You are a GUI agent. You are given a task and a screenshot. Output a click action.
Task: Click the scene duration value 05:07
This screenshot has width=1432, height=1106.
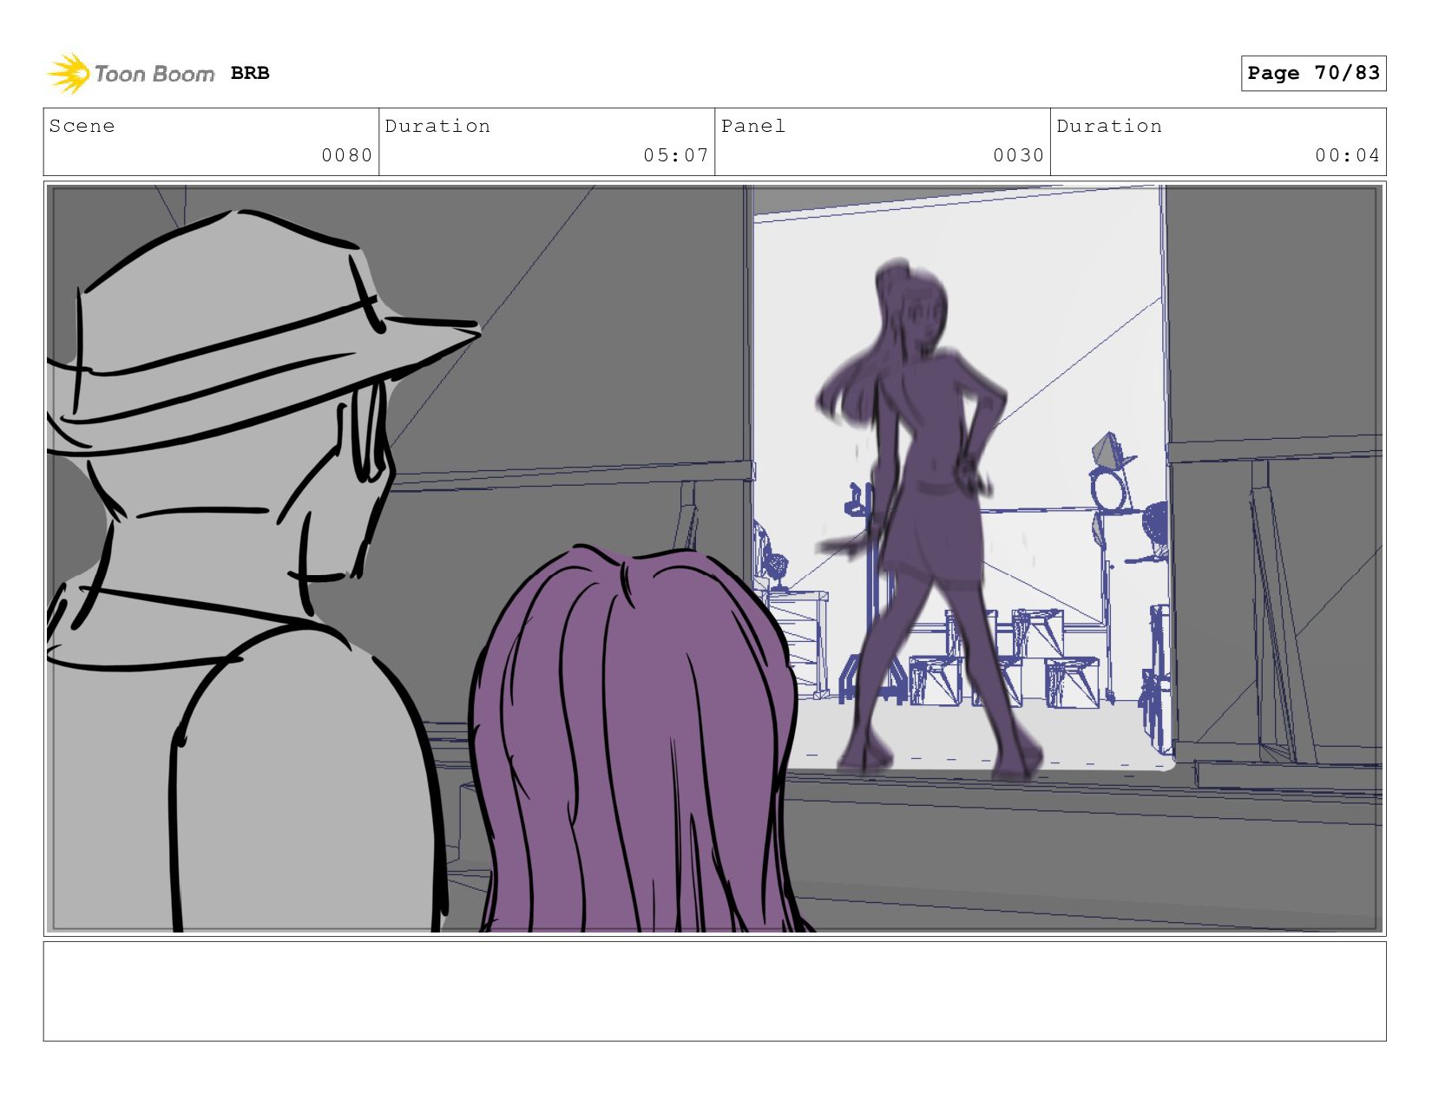pyautogui.click(x=675, y=155)
